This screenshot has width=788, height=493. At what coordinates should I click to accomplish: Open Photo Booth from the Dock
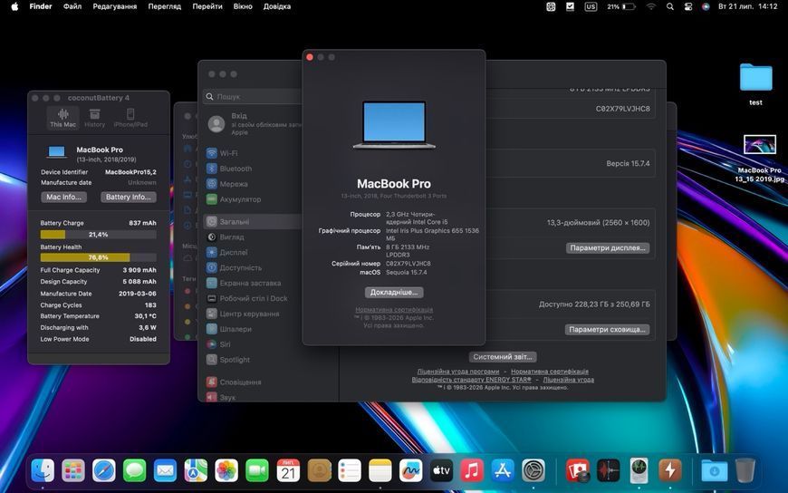click(x=578, y=471)
